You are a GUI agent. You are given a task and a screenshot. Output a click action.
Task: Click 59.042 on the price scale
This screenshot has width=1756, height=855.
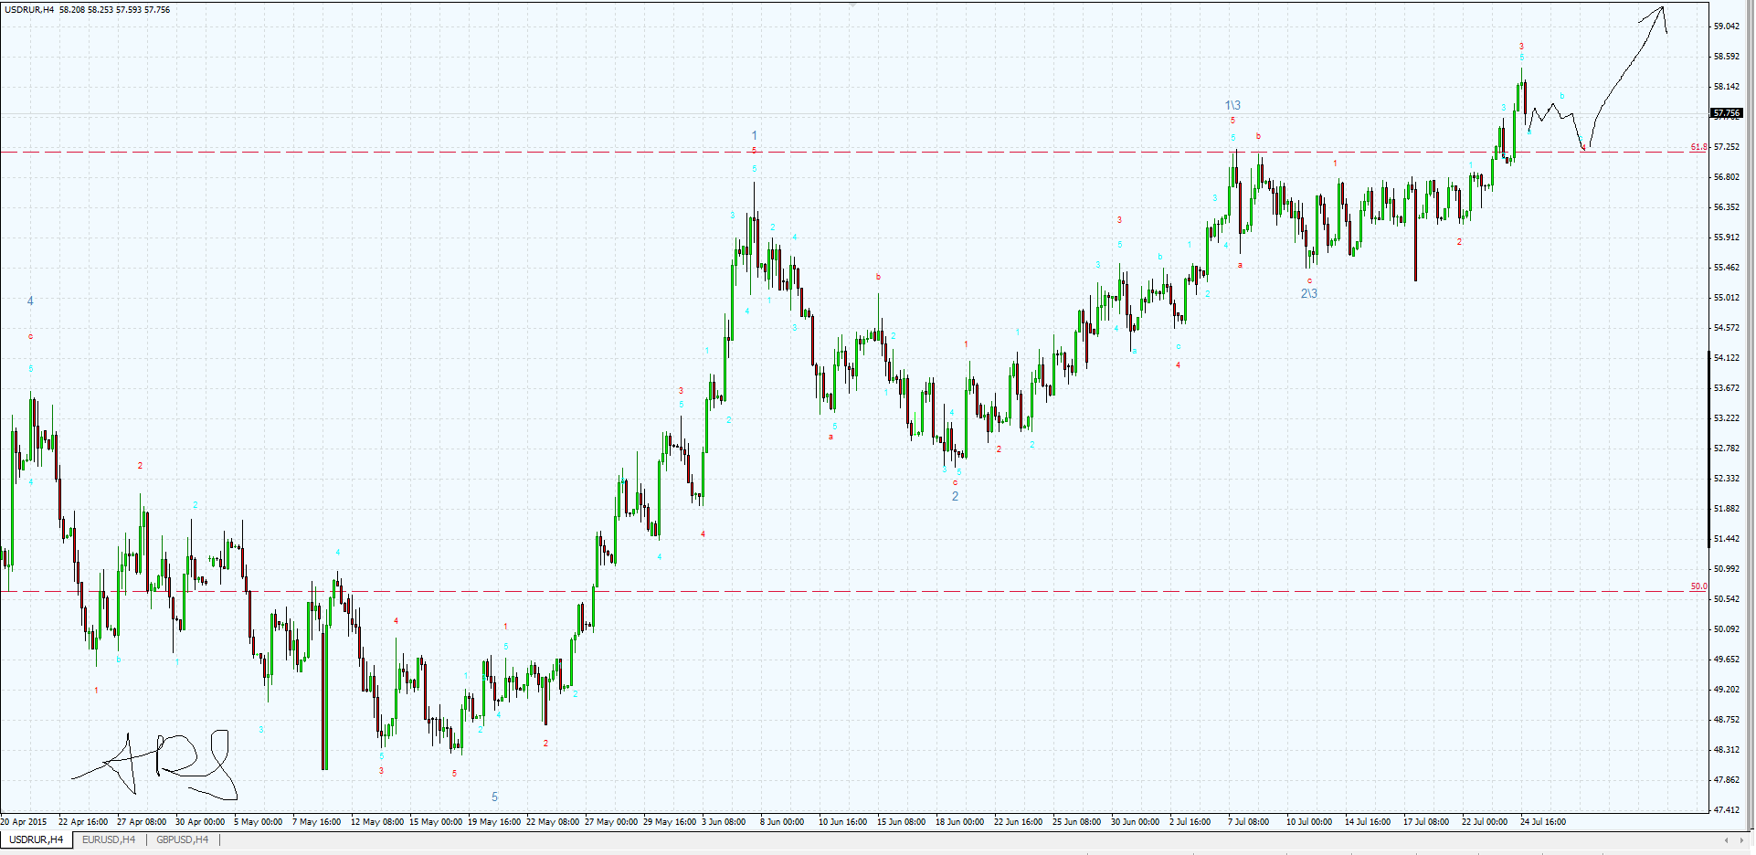coord(1727,26)
